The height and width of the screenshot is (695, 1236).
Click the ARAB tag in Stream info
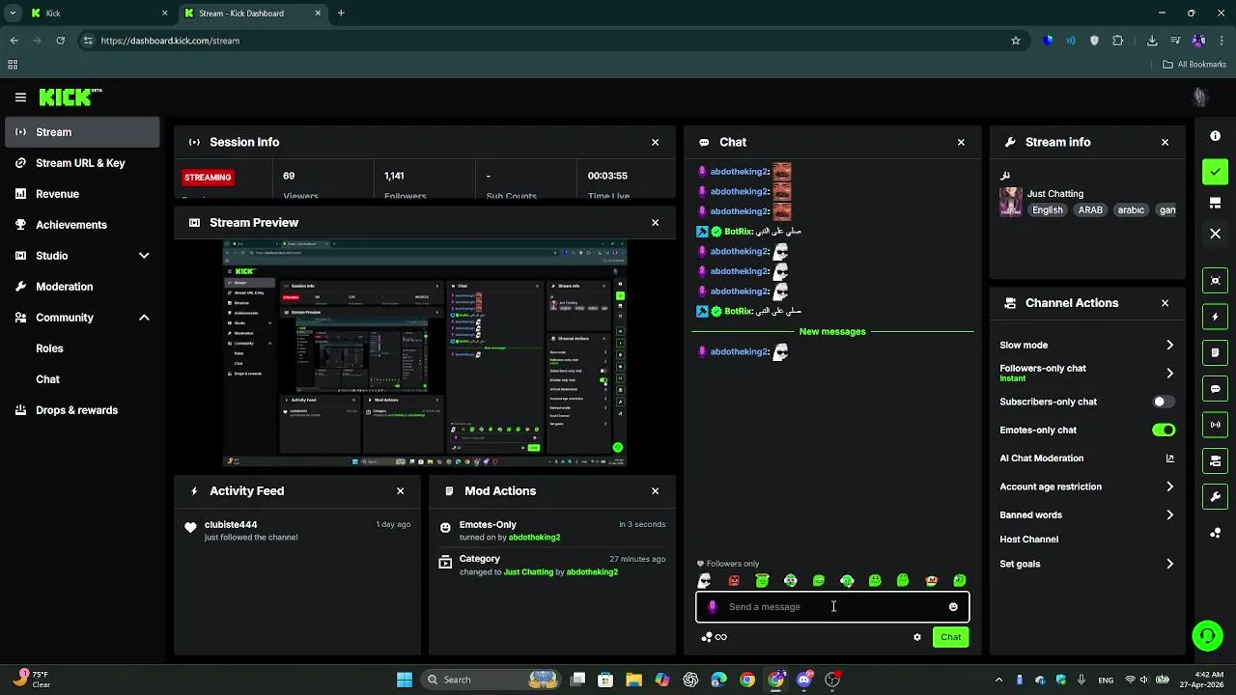[1090, 210]
